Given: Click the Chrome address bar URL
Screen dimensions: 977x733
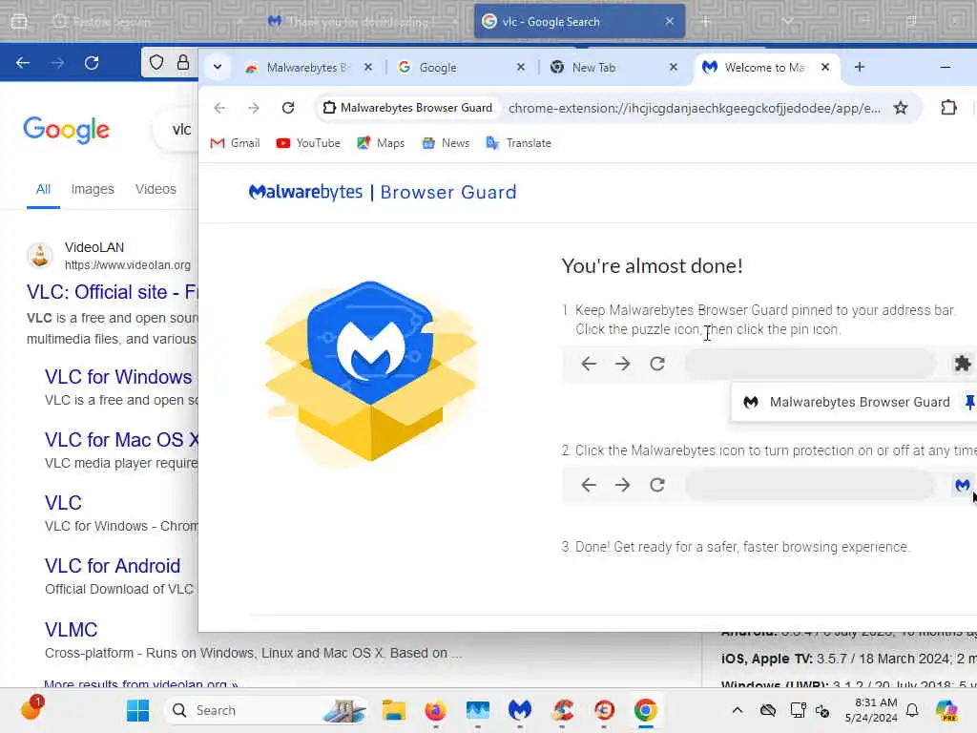Looking at the screenshot, I should tap(695, 108).
